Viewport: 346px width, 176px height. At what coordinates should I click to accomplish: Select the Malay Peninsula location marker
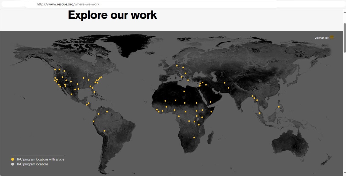click(260, 113)
